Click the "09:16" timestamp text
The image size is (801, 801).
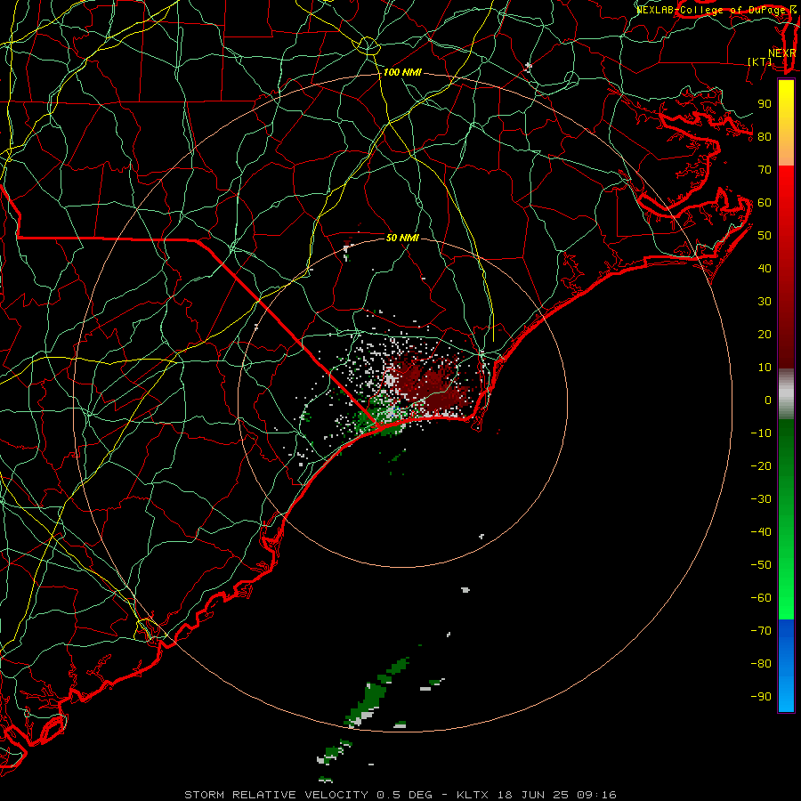596,795
